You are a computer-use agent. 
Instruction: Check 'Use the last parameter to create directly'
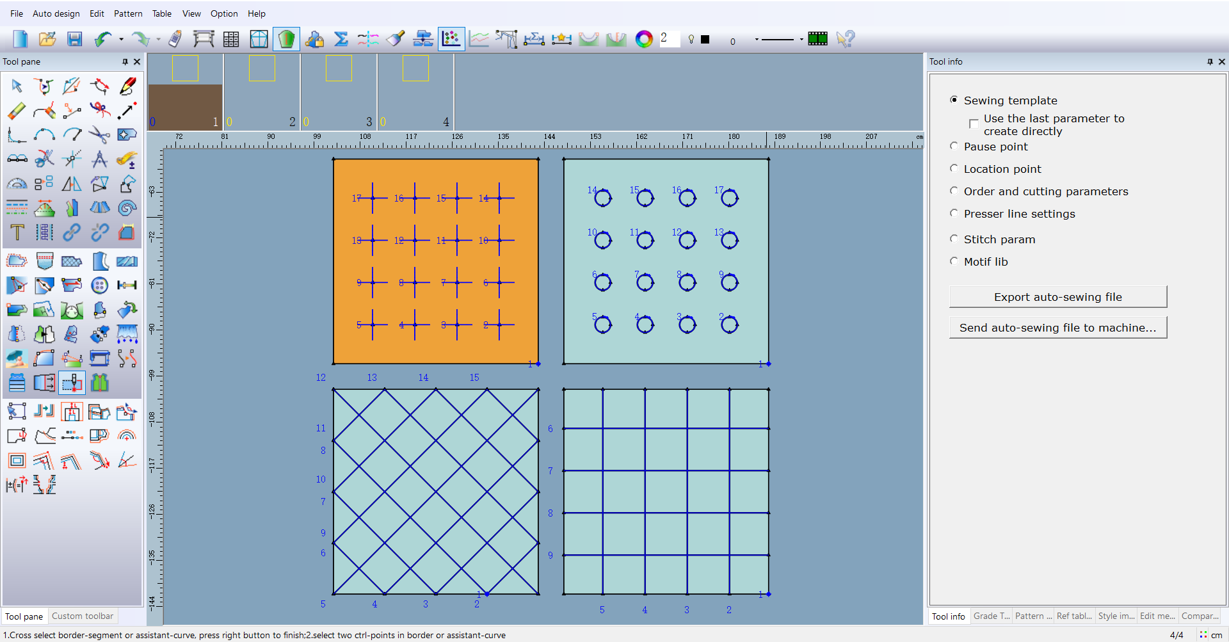coord(974,124)
